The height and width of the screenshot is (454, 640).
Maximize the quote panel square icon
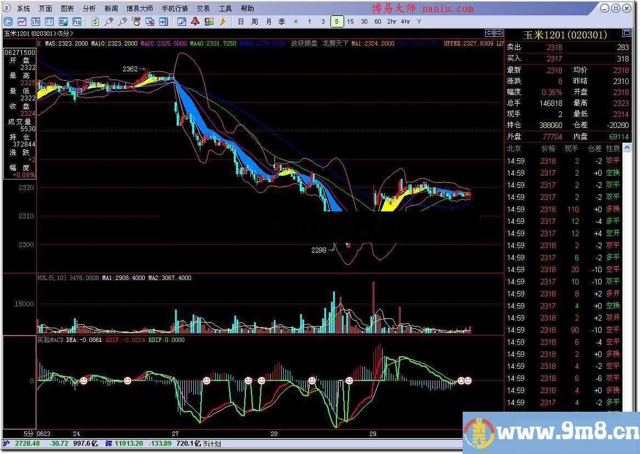626,32
